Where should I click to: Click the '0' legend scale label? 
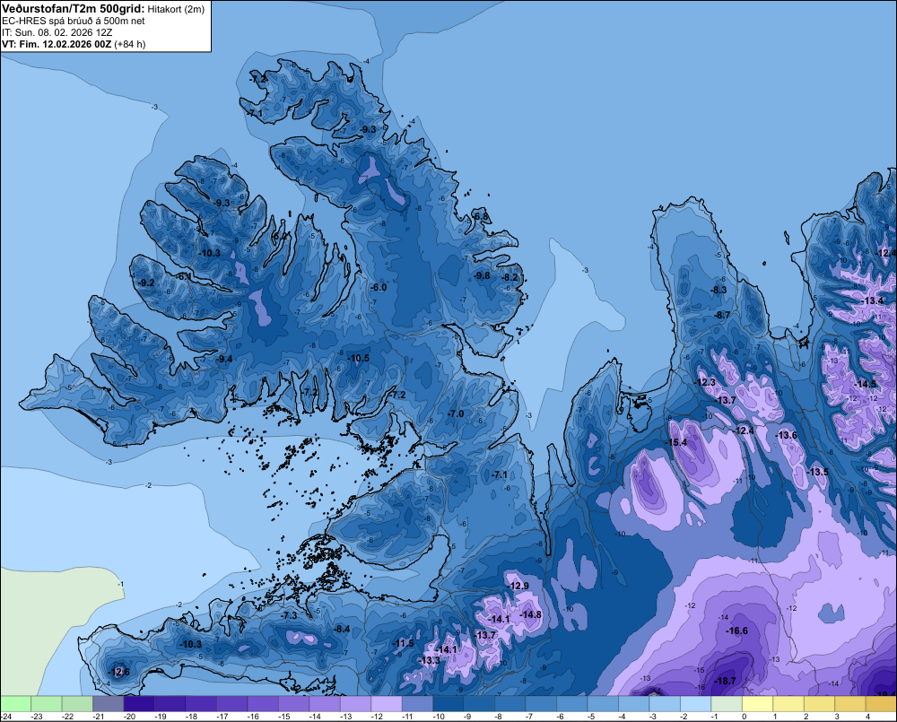pyautogui.click(x=745, y=717)
